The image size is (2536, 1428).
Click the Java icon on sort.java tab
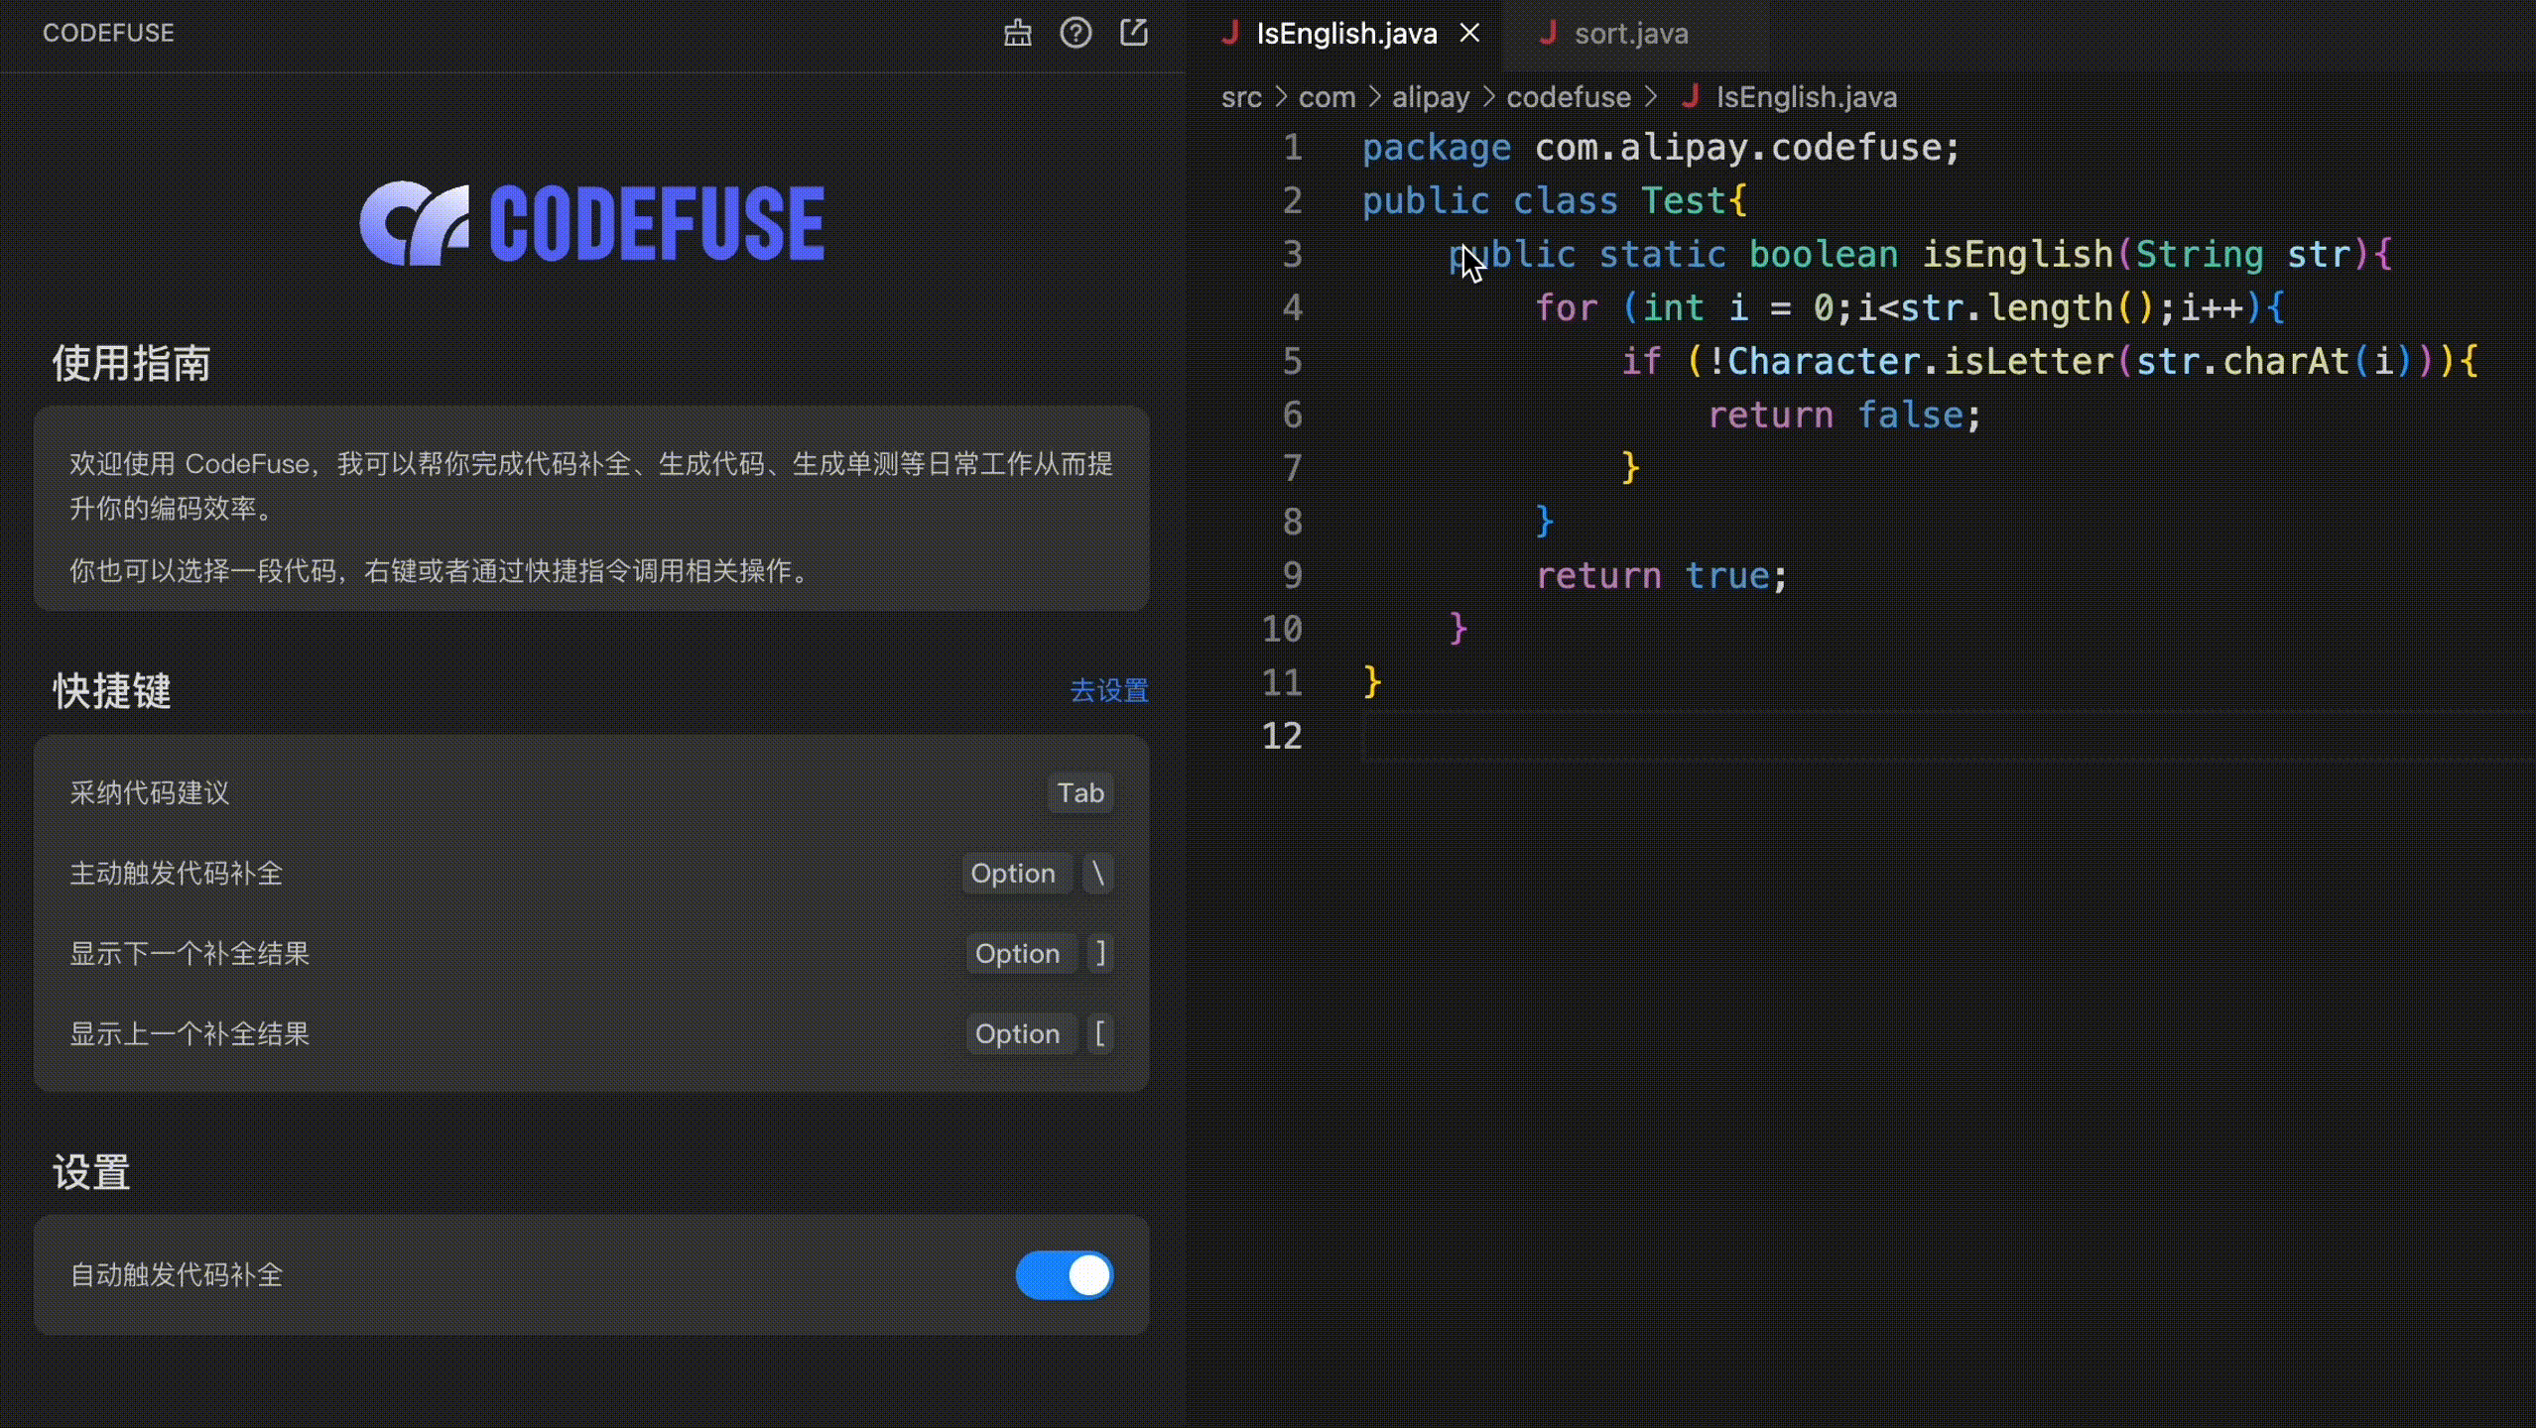(x=1547, y=33)
